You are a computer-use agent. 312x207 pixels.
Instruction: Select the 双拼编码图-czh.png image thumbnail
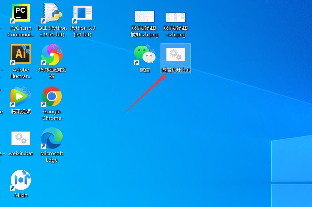coord(175,17)
